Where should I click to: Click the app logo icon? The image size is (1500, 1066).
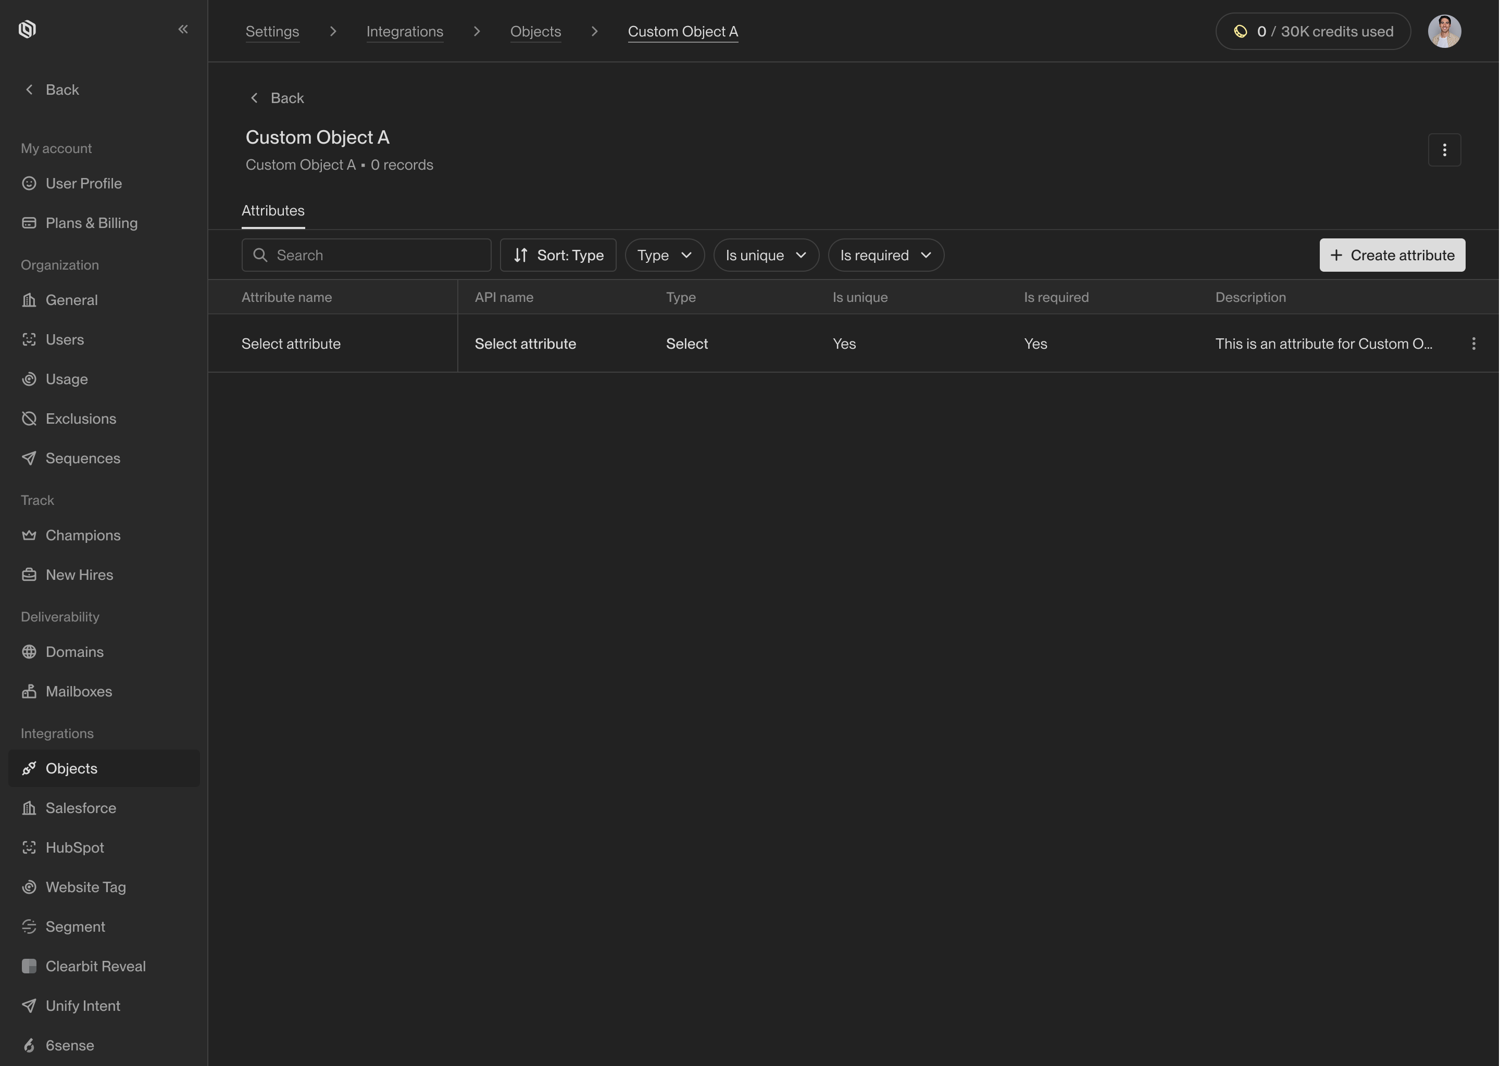pos(27,29)
